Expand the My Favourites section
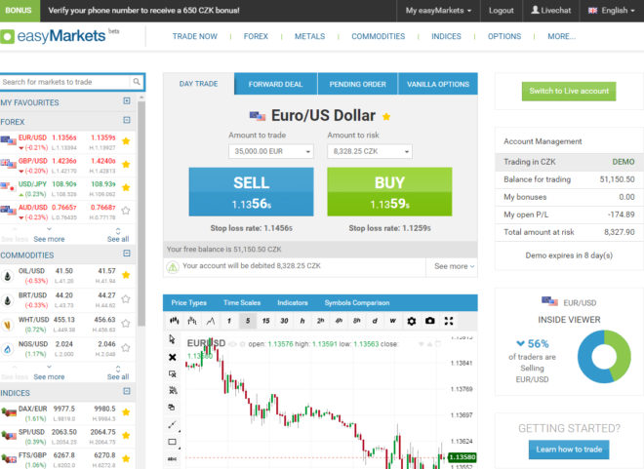This screenshot has width=644, height=469. [x=127, y=101]
